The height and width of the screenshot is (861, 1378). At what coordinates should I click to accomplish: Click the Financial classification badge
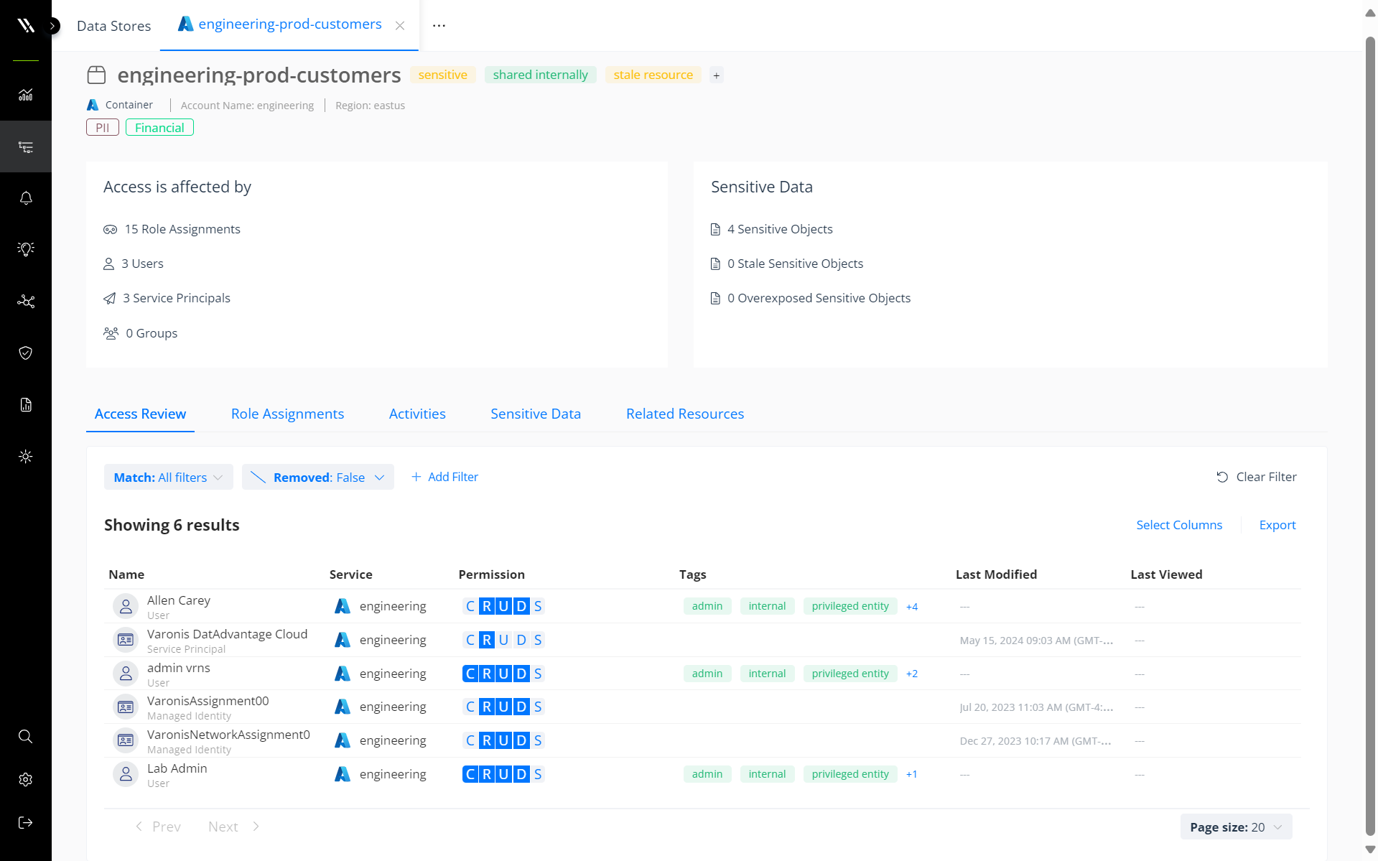click(x=159, y=128)
